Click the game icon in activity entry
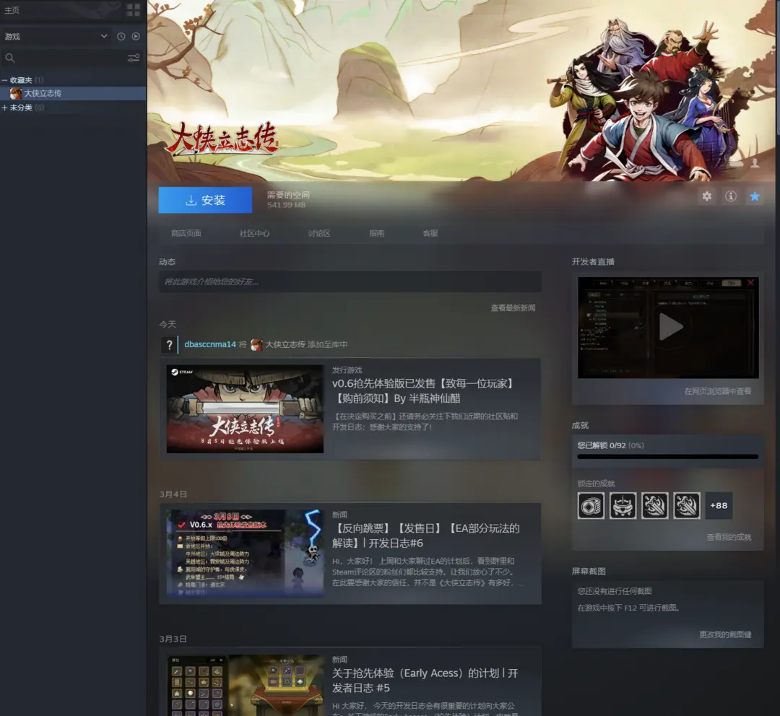780x716 pixels. tap(256, 344)
